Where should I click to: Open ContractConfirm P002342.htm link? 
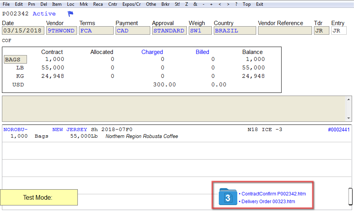(273, 194)
